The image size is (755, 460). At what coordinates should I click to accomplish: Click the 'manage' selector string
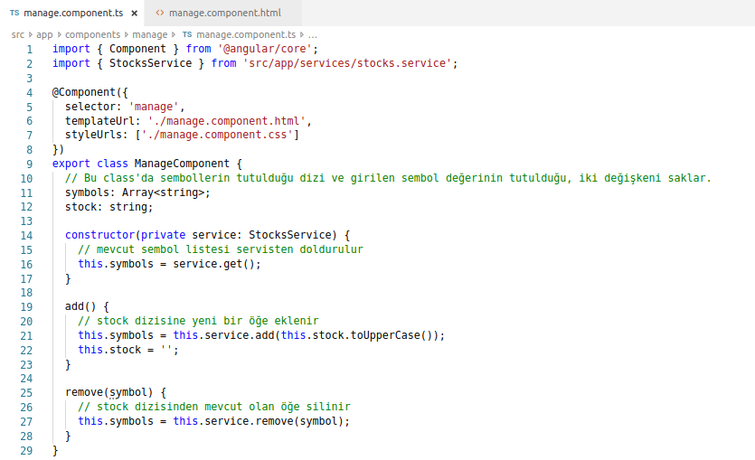(x=153, y=107)
